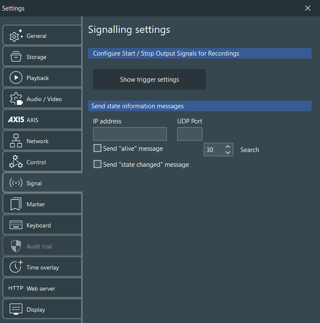Close the Settings window
This screenshot has width=320, height=323.
click(308, 8)
